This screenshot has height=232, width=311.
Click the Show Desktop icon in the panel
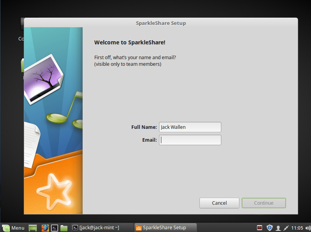(33, 228)
